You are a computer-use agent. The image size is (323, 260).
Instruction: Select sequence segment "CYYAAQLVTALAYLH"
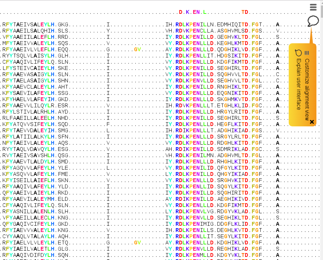coord(28,236)
